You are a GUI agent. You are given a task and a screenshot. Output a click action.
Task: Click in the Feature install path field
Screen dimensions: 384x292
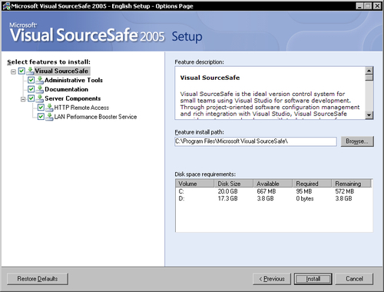point(256,141)
